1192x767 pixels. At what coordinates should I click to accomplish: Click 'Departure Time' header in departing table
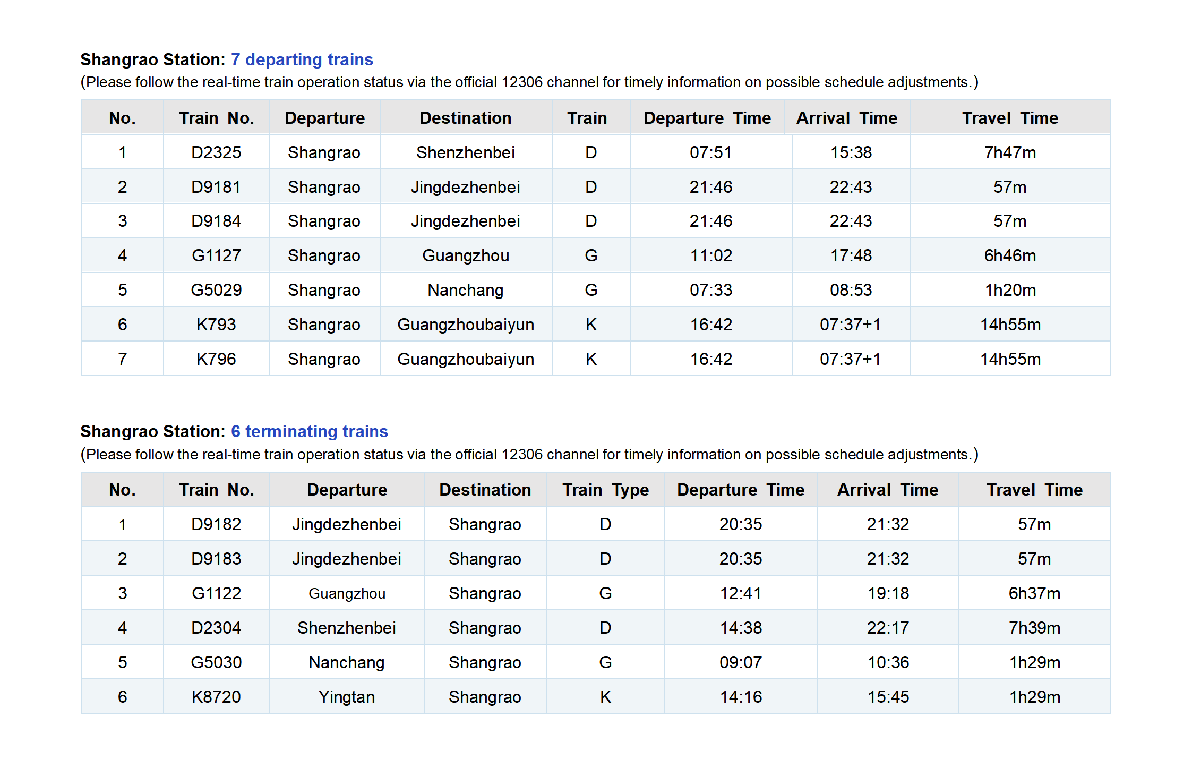pyautogui.click(x=707, y=118)
